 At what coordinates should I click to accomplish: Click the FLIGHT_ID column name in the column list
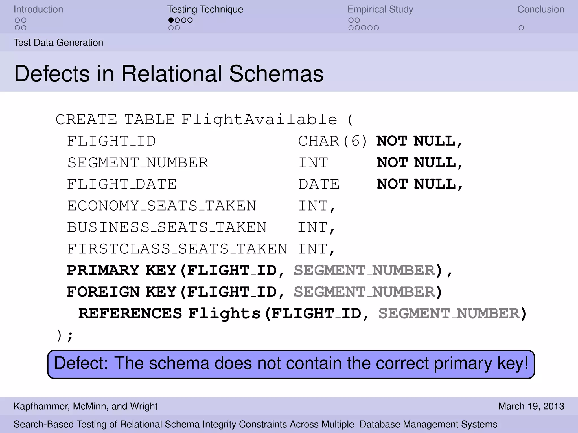[x=111, y=141]
